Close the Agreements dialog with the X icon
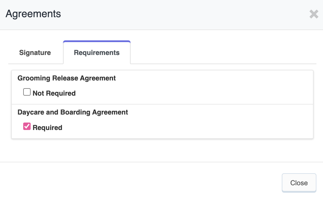Viewport: 323px width, 201px height. [314, 14]
